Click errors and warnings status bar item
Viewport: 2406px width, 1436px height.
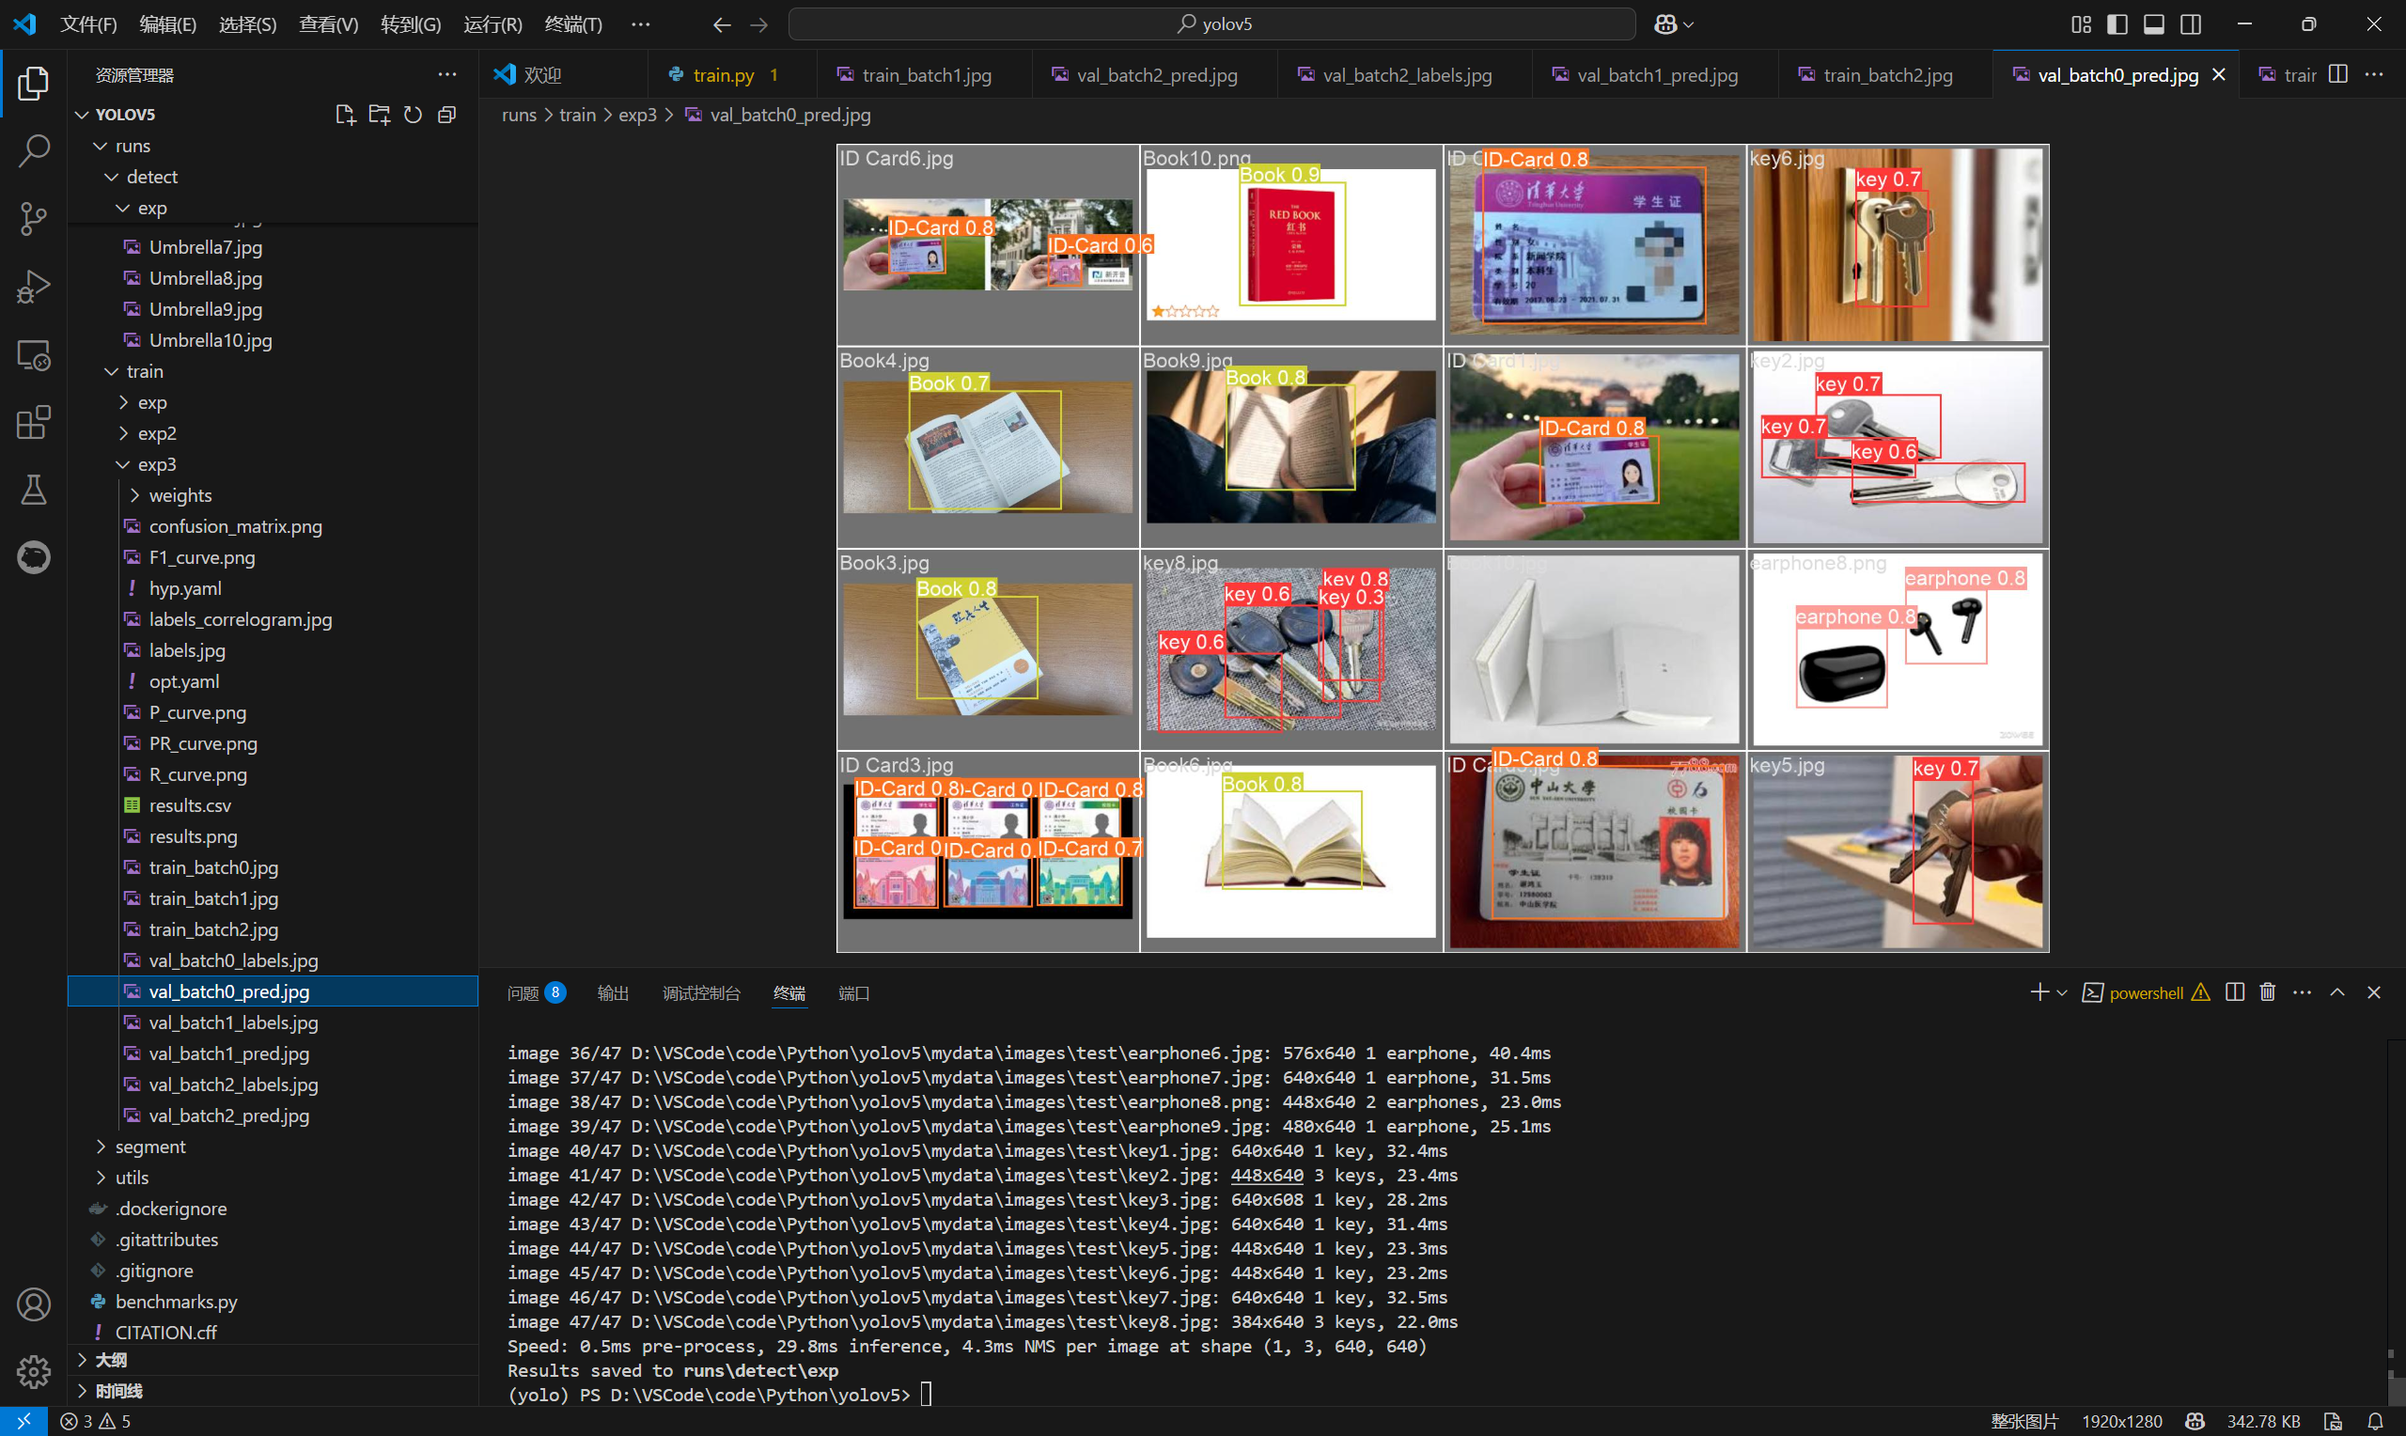[95, 1422]
